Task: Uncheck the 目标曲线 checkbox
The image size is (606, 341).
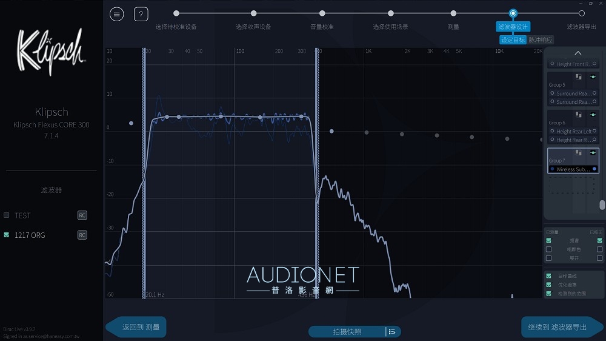Action: (549, 276)
